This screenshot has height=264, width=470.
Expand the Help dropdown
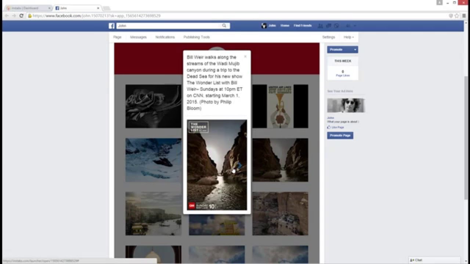click(x=348, y=37)
